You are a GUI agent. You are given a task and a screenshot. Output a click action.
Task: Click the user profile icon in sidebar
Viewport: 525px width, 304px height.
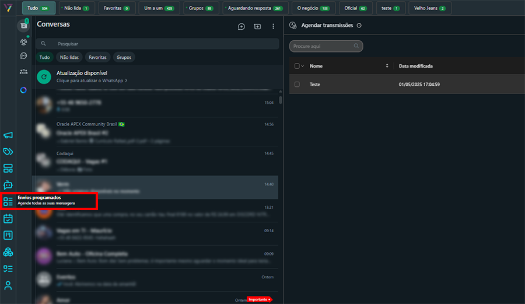pos(8,285)
